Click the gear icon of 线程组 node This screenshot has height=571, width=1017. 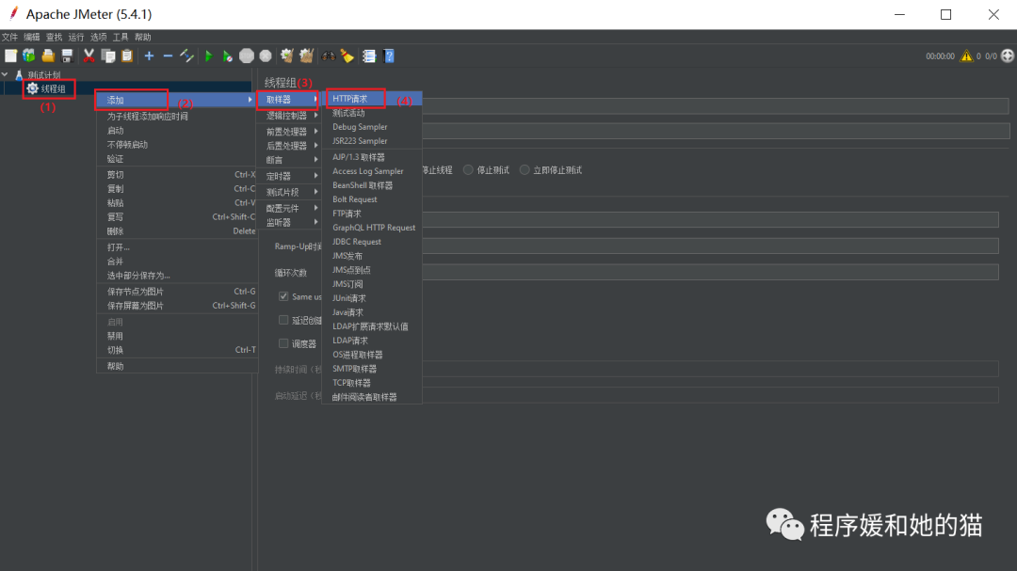tap(32, 88)
